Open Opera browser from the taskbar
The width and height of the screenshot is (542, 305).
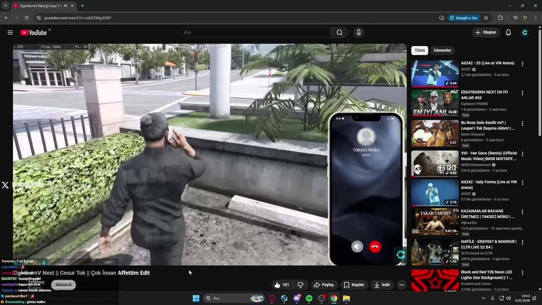[272, 298]
